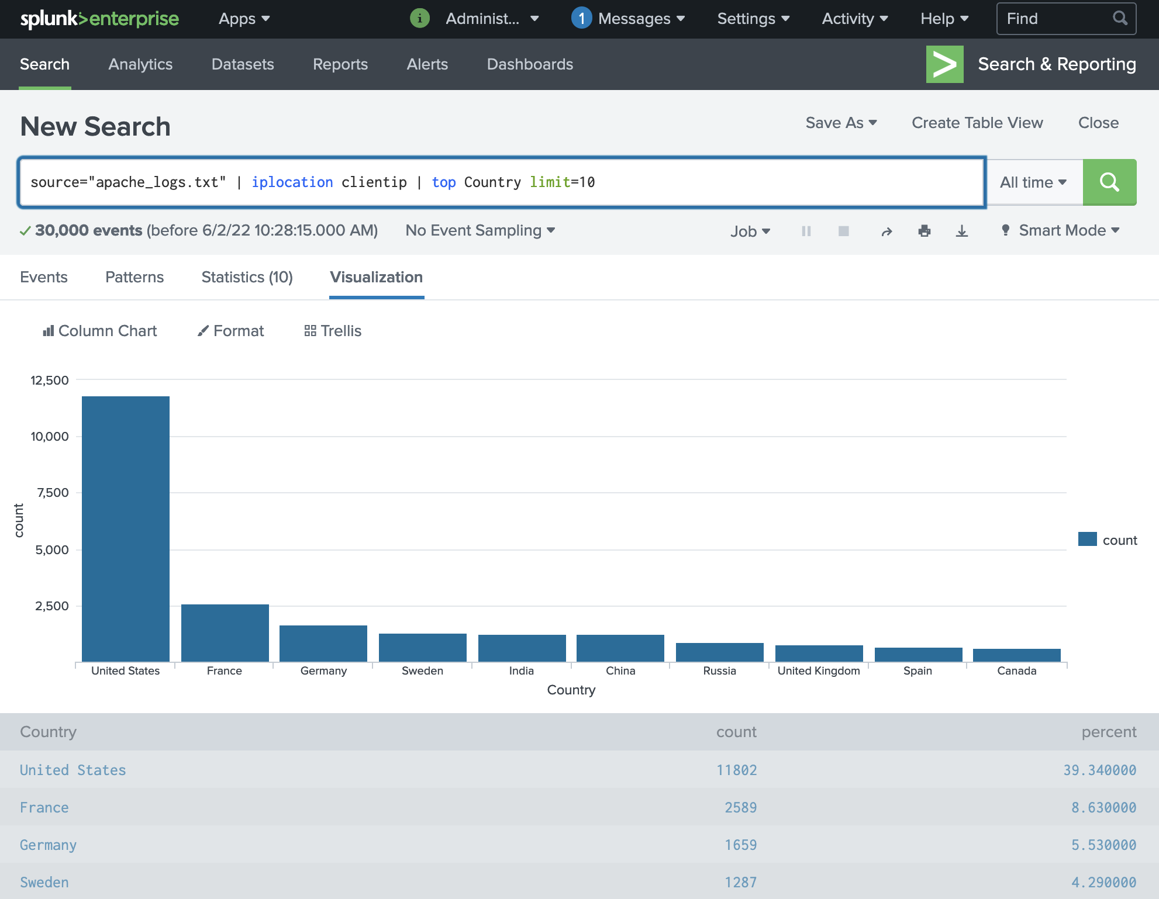Viewport: 1159px width, 899px height.
Task: Open the Save As menu
Action: point(841,123)
